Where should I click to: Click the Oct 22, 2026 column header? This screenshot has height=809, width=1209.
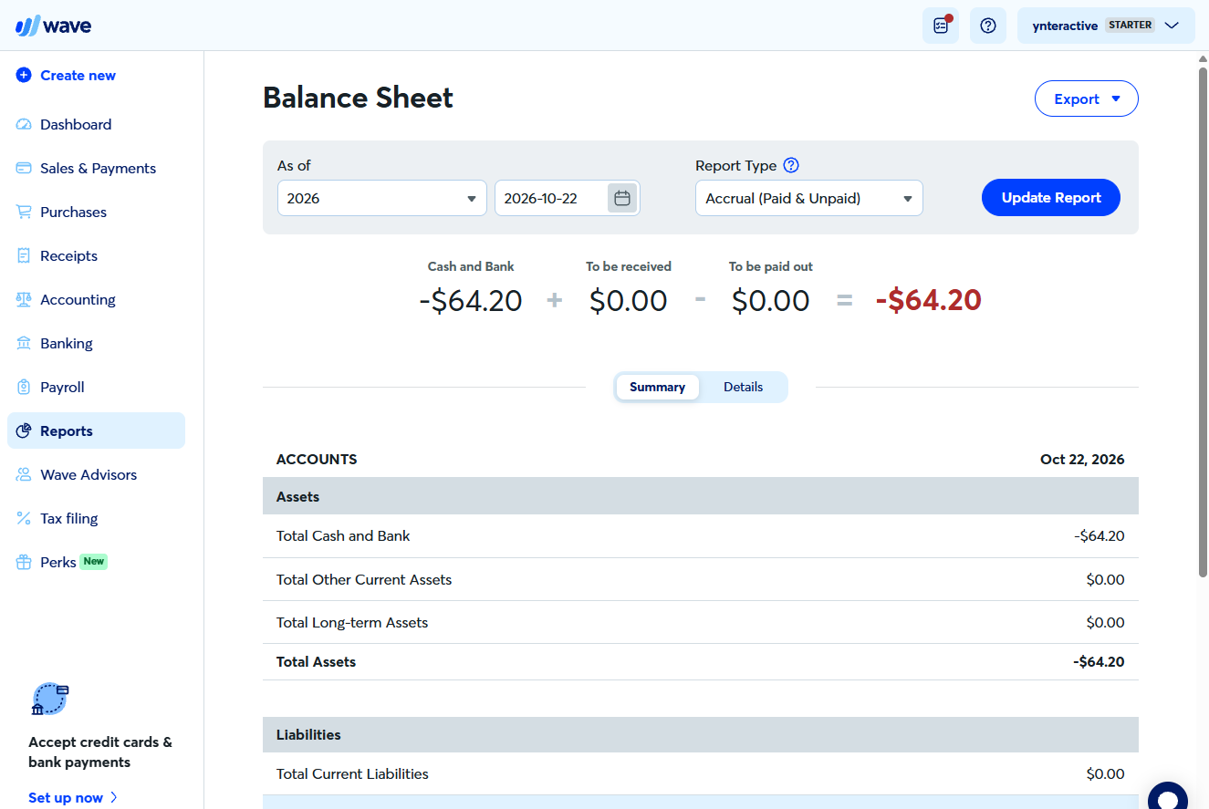point(1082,460)
